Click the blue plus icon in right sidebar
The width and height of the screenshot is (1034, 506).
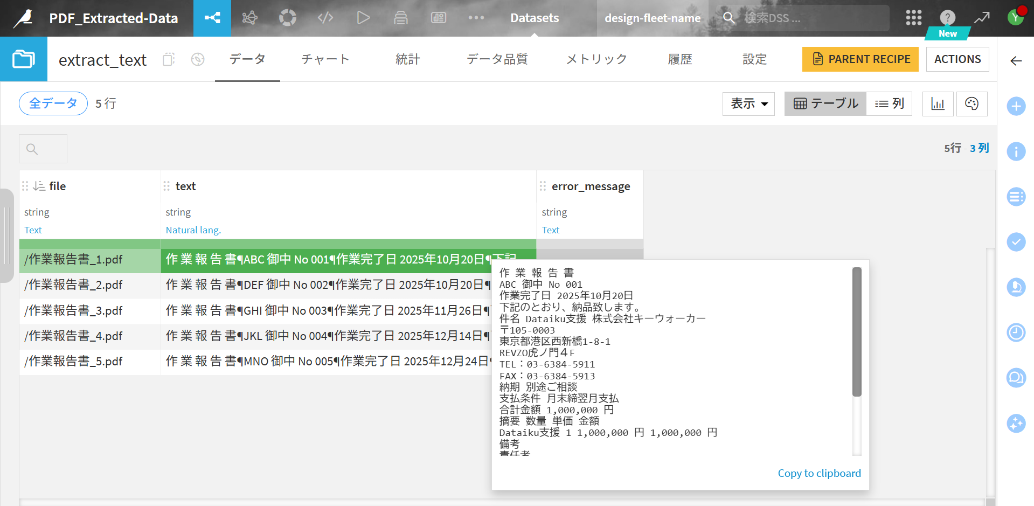click(x=1016, y=106)
